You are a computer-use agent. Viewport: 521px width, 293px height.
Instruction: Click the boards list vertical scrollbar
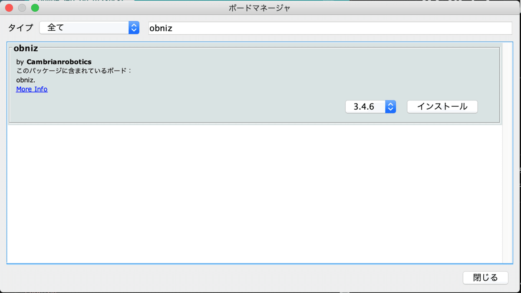point(507,153)
